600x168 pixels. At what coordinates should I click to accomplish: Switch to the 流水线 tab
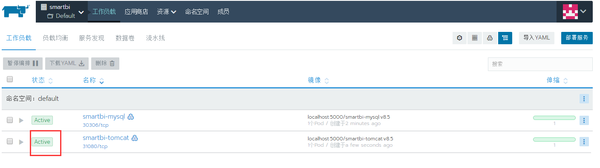[156, 38]
